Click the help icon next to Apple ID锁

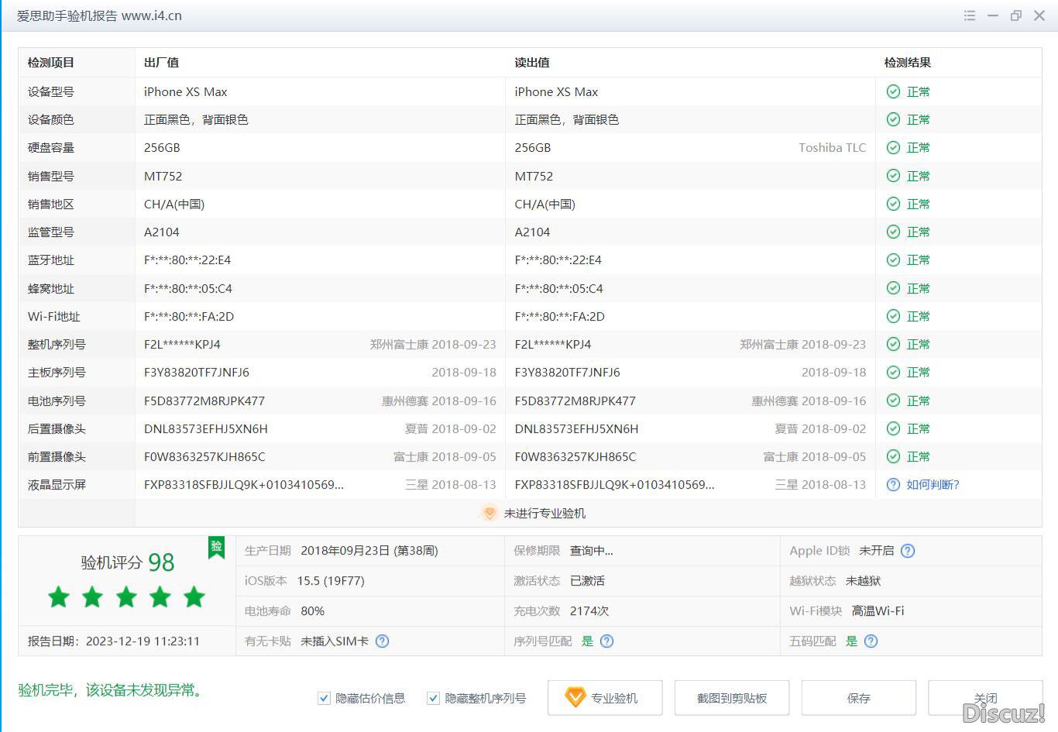coord(908,551)
